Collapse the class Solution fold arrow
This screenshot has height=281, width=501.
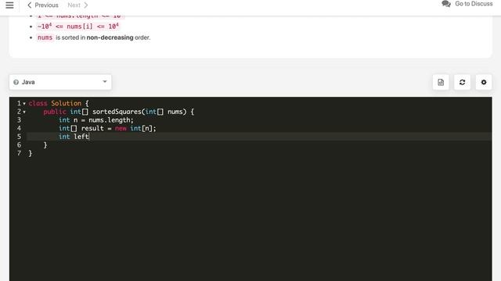click(x=24, y=104)
